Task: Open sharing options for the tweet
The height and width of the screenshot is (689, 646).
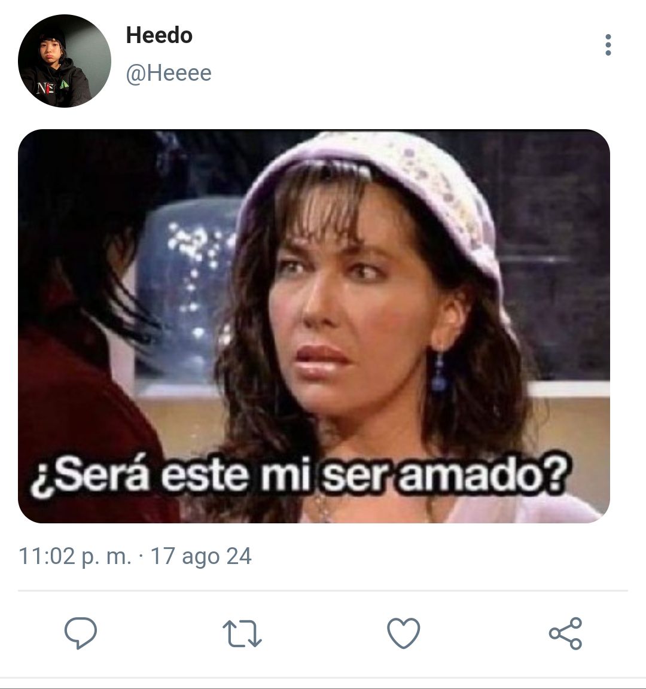Action: 566,633
